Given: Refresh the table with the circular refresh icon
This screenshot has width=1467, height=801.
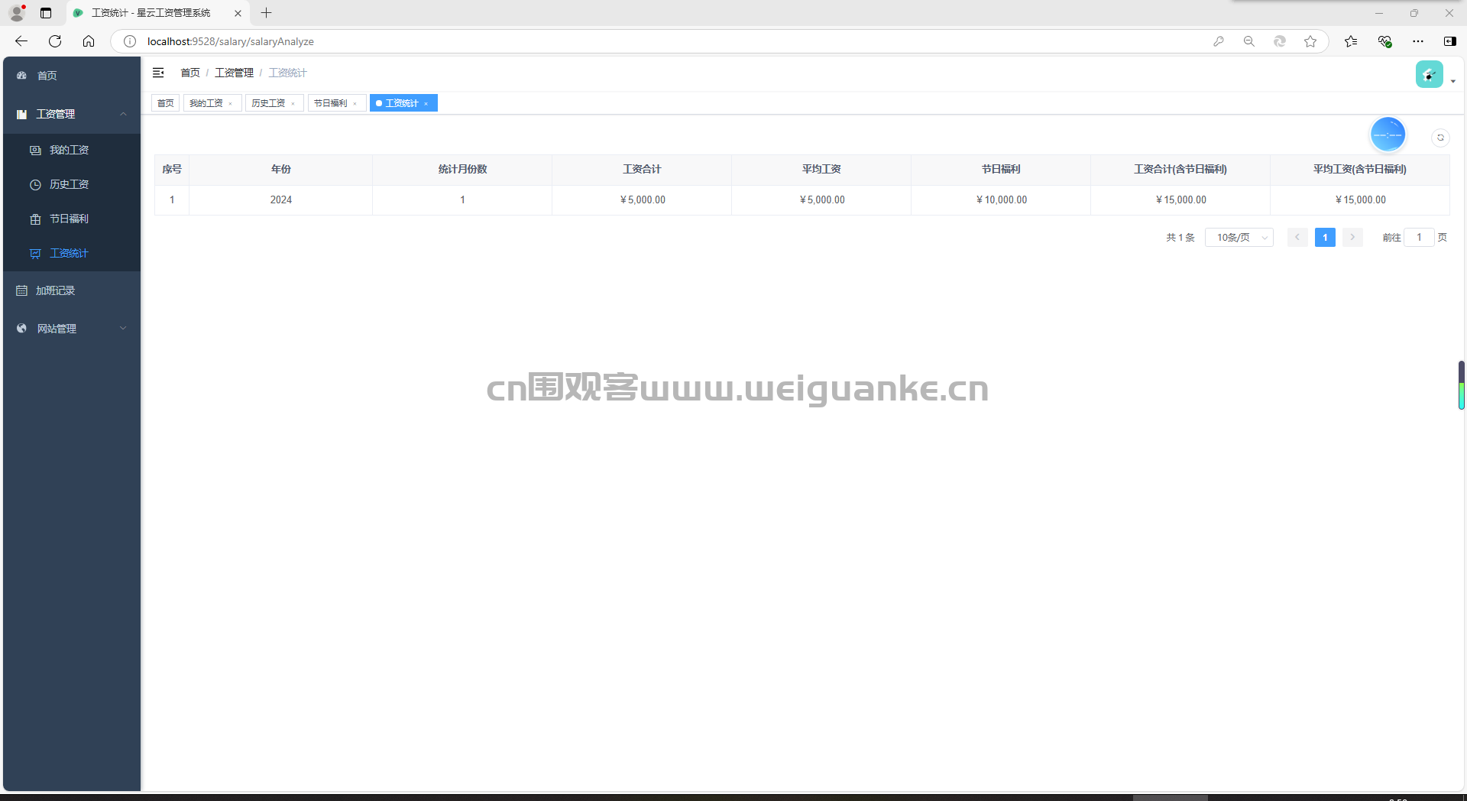Looking at the screenshot, I should click(1440, 138).
